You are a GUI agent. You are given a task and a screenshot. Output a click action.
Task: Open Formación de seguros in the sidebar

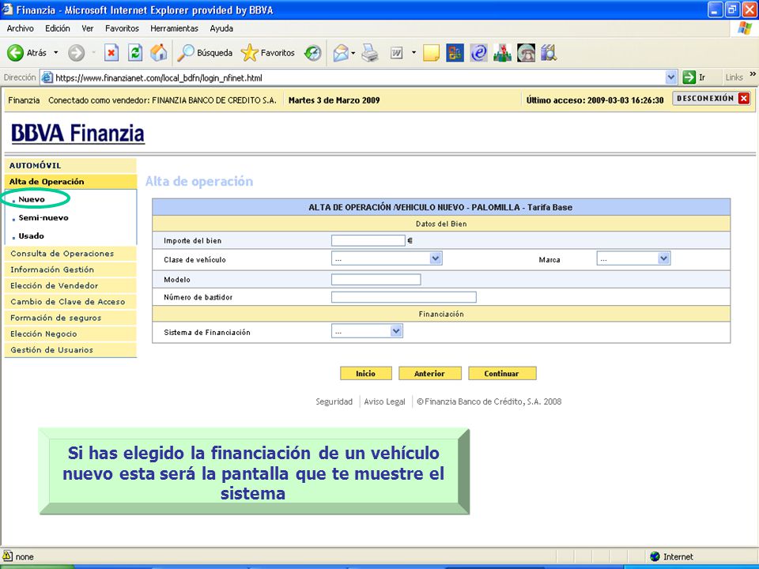70,318
